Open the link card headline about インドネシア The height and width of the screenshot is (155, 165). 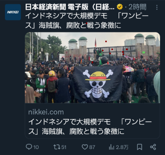(x=90, y=126)
